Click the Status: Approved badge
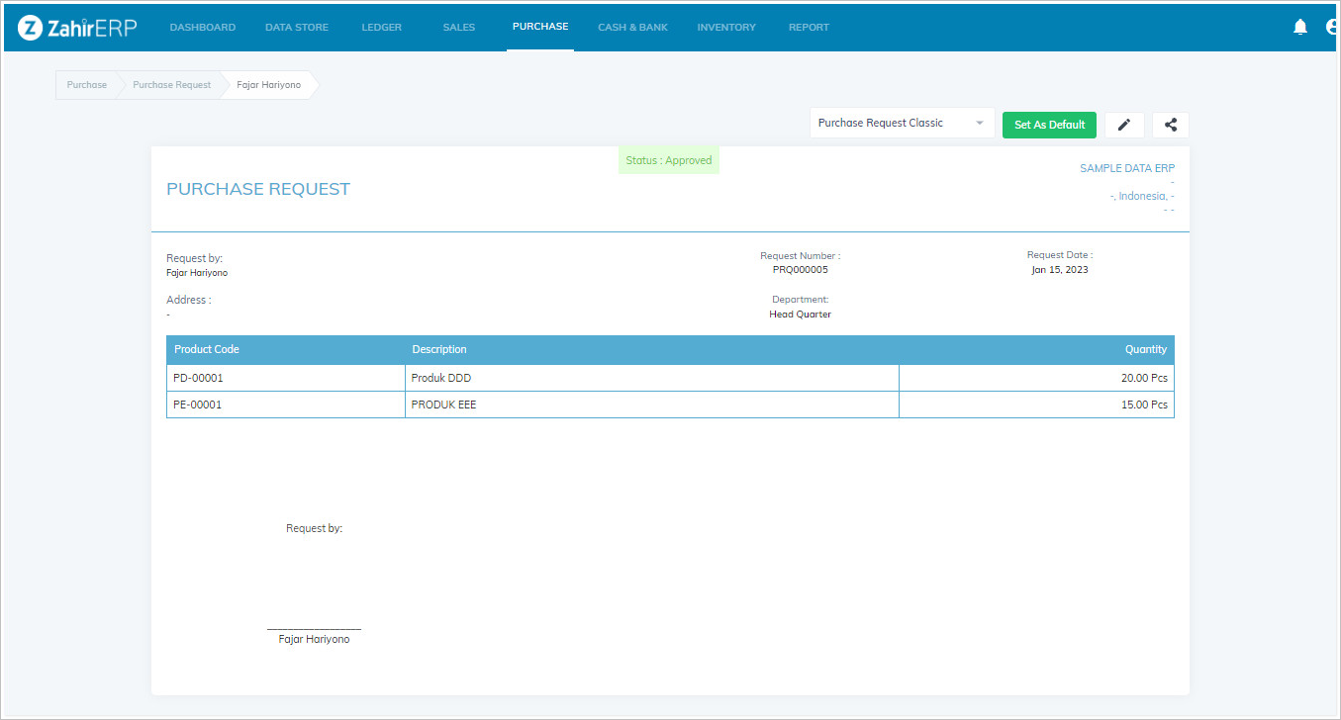 (669, 160)
